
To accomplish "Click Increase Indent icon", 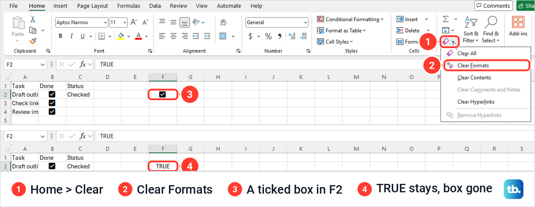I will (x=208, y=36).
